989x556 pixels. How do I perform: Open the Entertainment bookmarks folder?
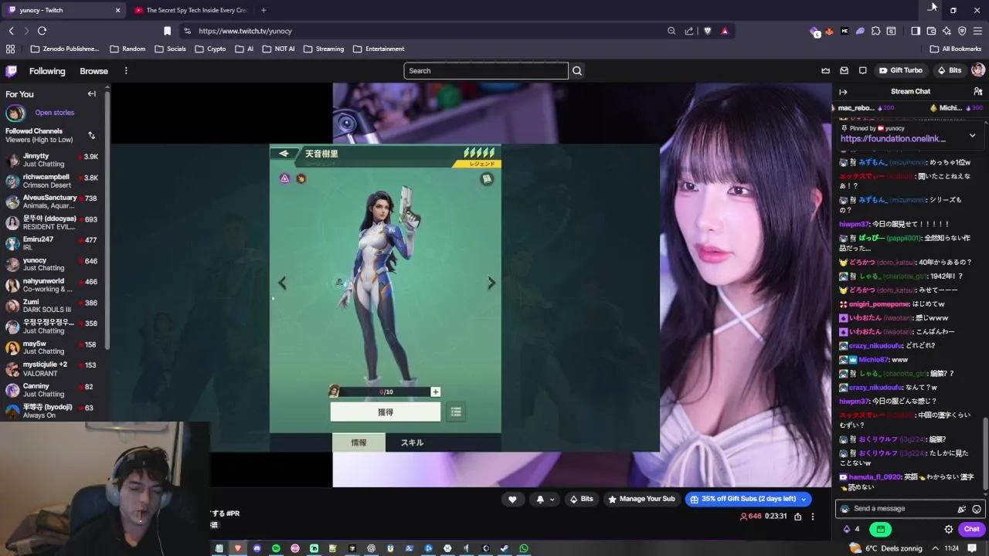point(379,49)
